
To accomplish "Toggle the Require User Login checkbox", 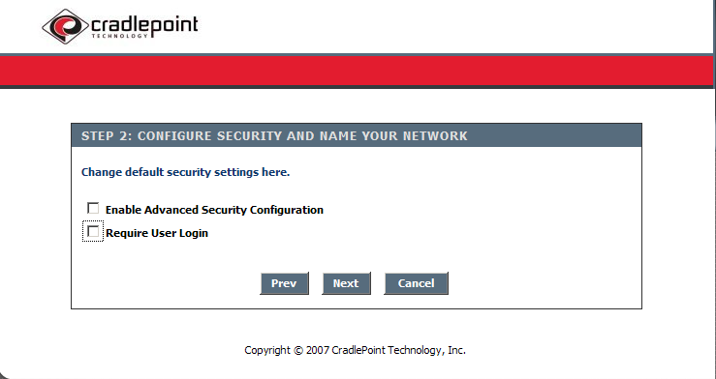I will click(93, 231).
